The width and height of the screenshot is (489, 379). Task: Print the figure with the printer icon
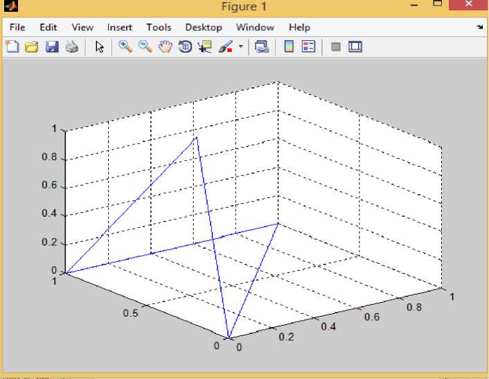coord(71,47)
